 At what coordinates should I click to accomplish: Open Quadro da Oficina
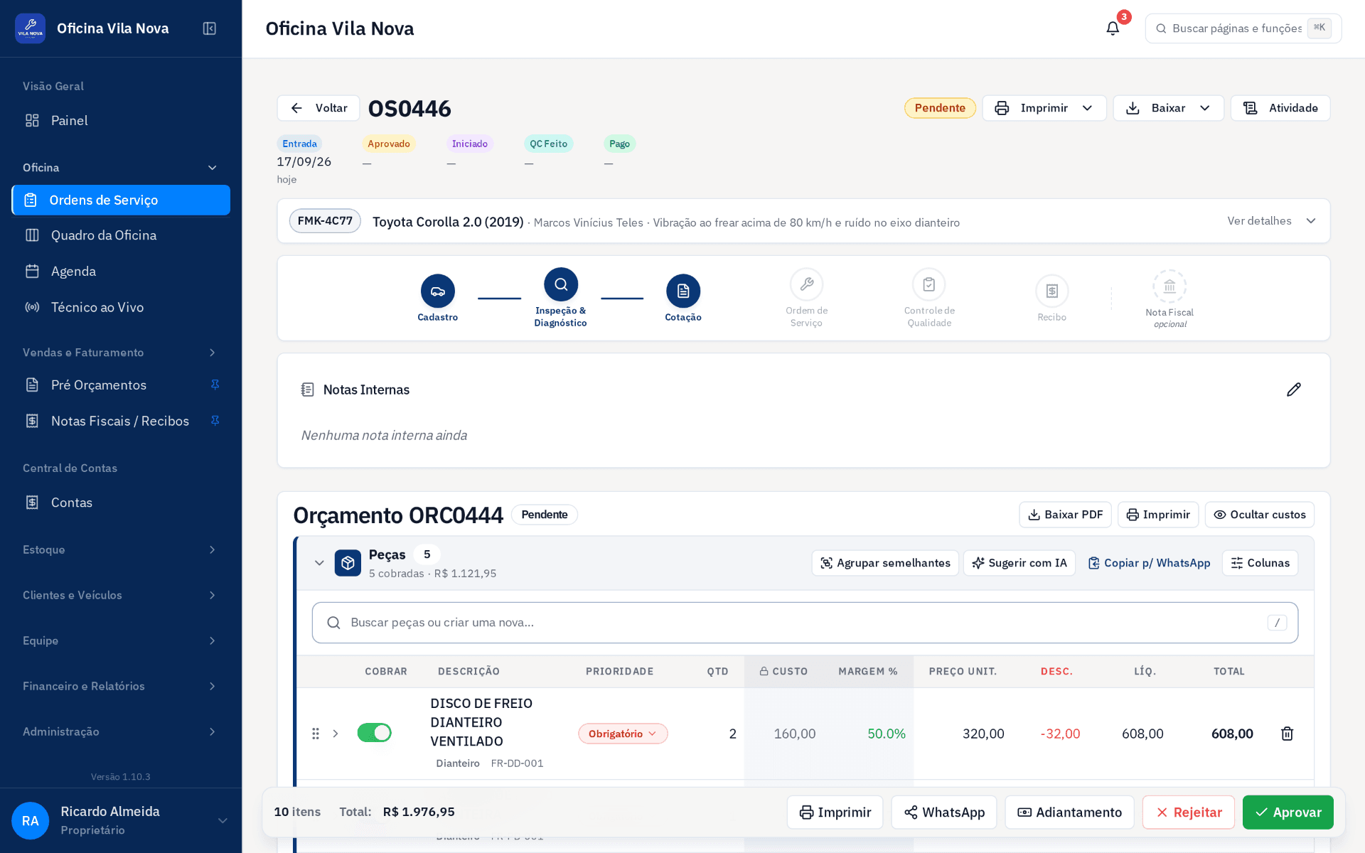coord(121,235)
